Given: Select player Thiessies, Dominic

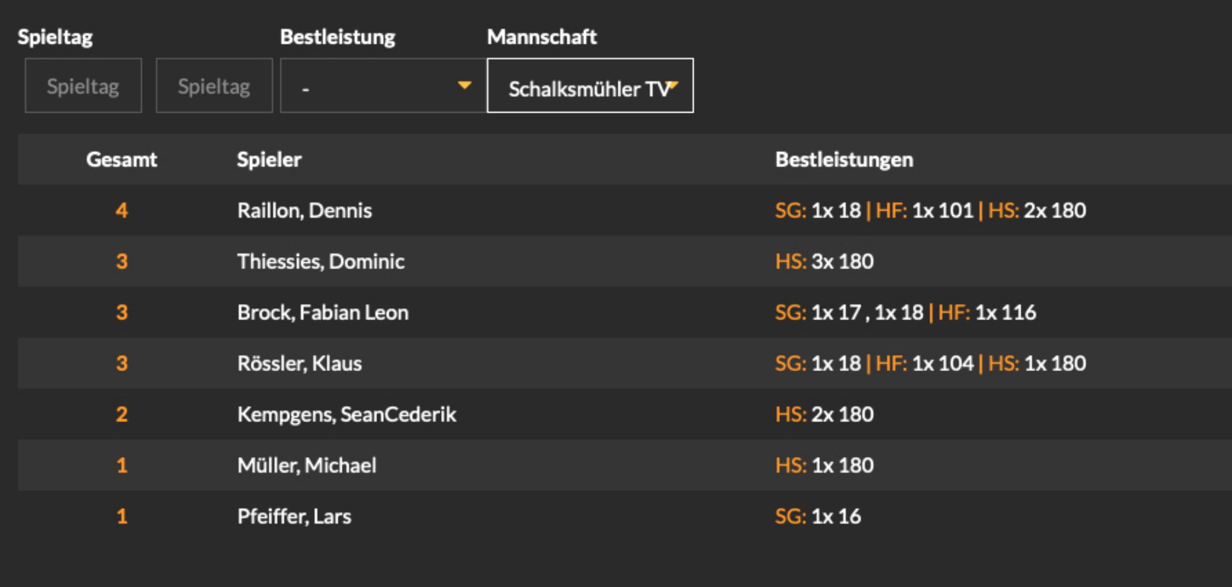Looking at the screenshot, I should point(321,262).
